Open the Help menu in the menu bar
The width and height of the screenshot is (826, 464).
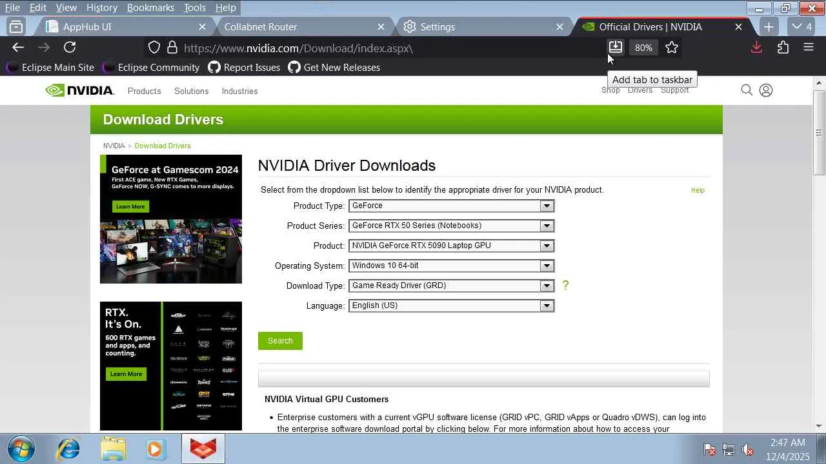(225, 8)
